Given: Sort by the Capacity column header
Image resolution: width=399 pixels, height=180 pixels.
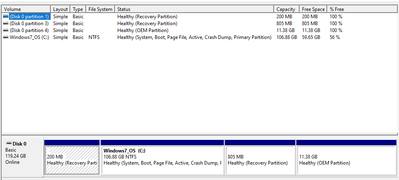Looking at the screenshot, I should click(x=287, y=9).
